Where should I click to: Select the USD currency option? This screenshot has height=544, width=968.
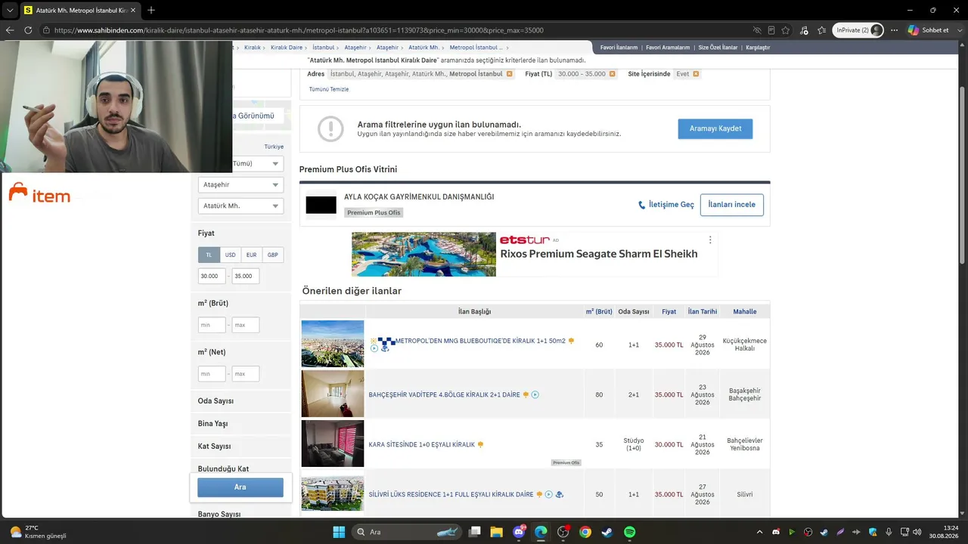point(231,255)
